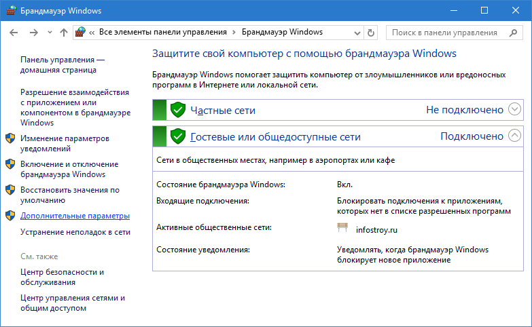Click the title bar firewall app icon

(11, 10)
